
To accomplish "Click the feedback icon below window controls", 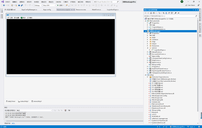I will click(199, 5).
